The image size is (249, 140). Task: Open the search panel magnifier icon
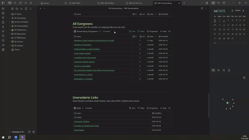coord(15,3)
